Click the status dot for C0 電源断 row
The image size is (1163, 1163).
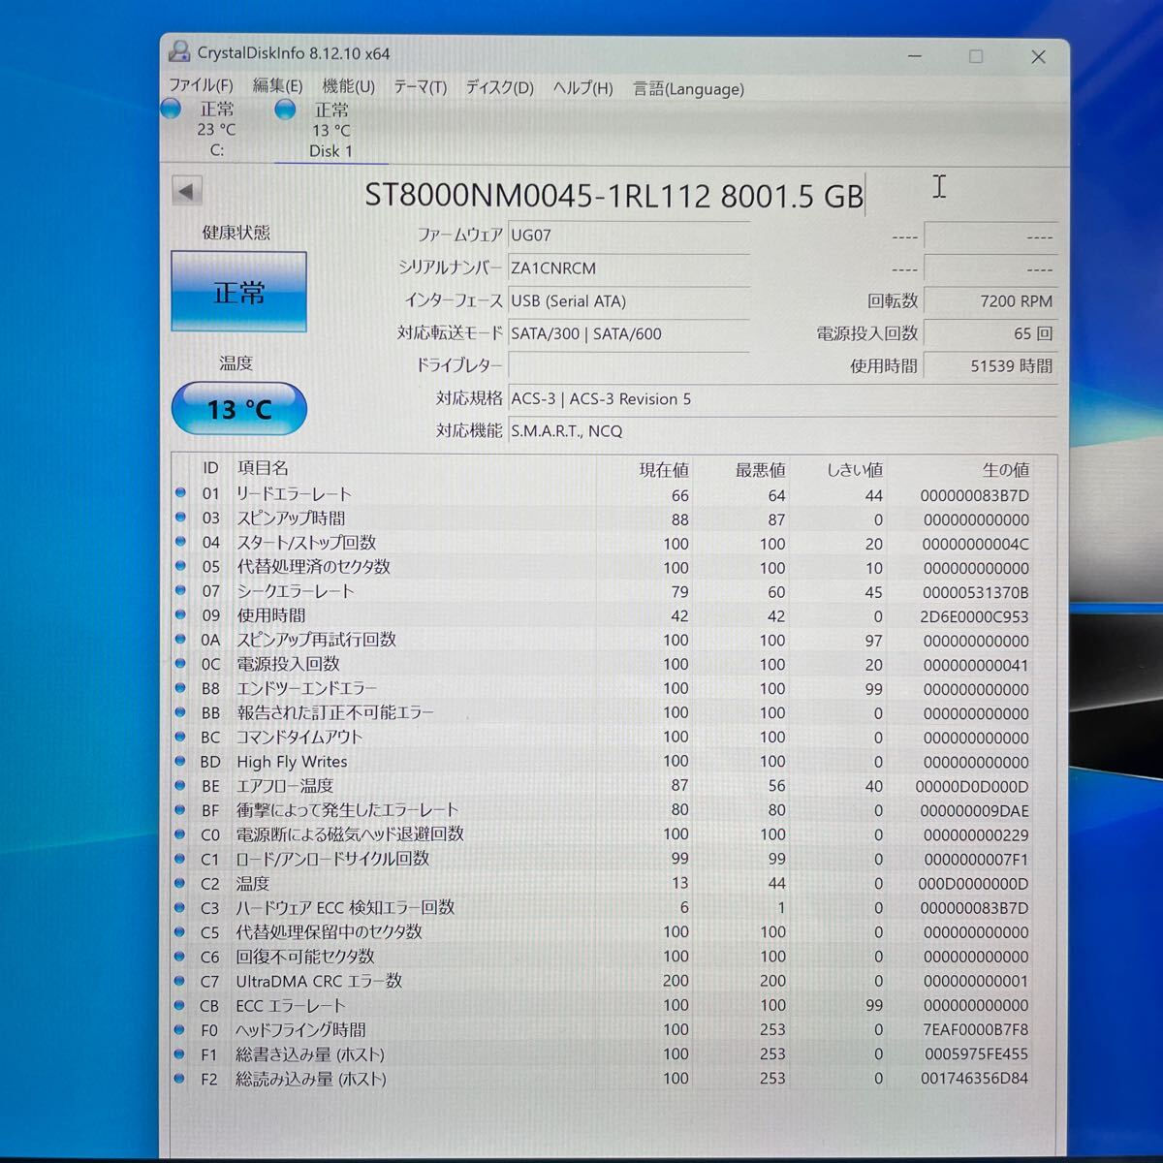(179, 833)
